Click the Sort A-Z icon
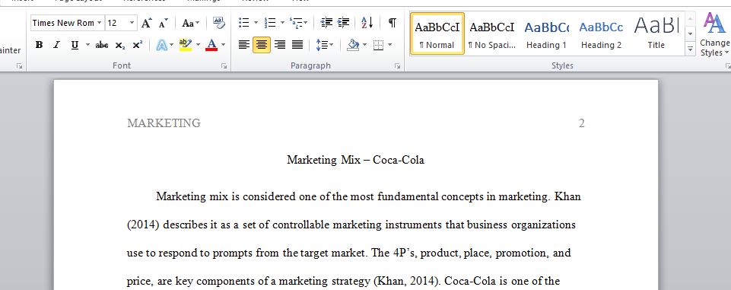This screenshot has height=290, width=731. [x=367, y=23]
